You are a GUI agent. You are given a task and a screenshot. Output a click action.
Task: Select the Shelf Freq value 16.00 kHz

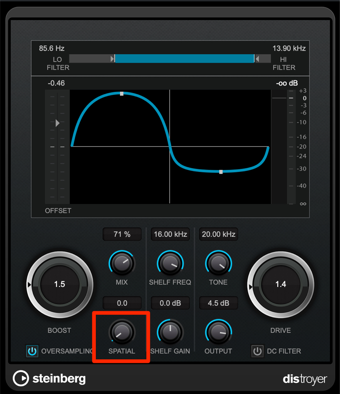pos(170,234)
